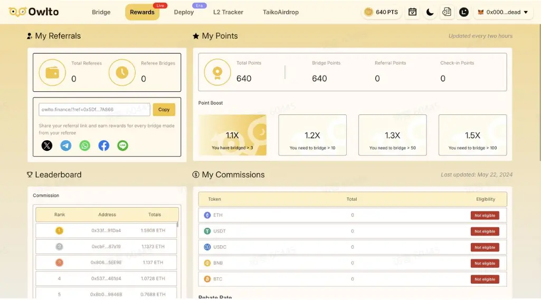The image size is (541, 300).
Task: Click the Bridge Points value 640
Action: tap(319, 79)
